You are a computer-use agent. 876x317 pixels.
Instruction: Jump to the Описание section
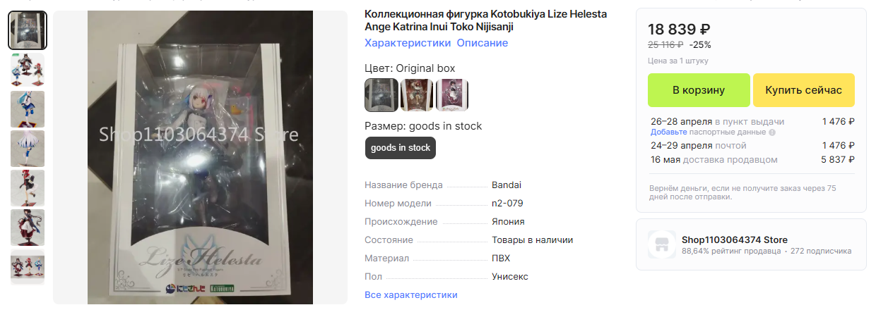[482, 43]
